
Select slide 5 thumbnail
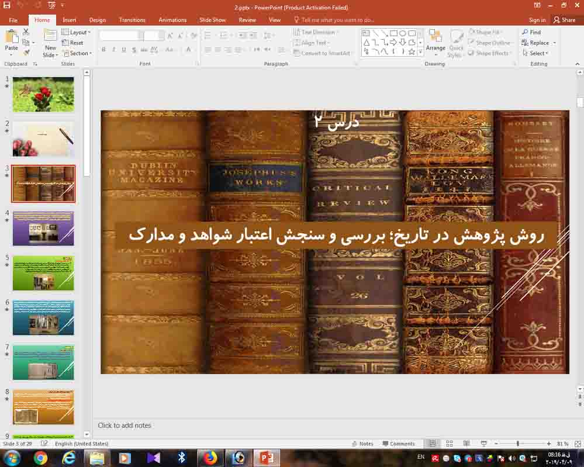(x=43, y=273)
